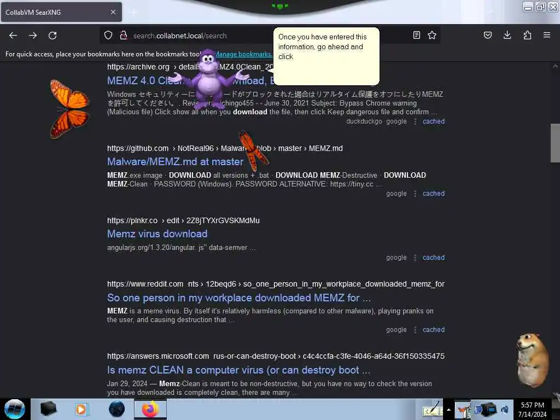Open the Firefox hamburger application menu
Viewport: 560px width, 420px height.
(547, 35)
